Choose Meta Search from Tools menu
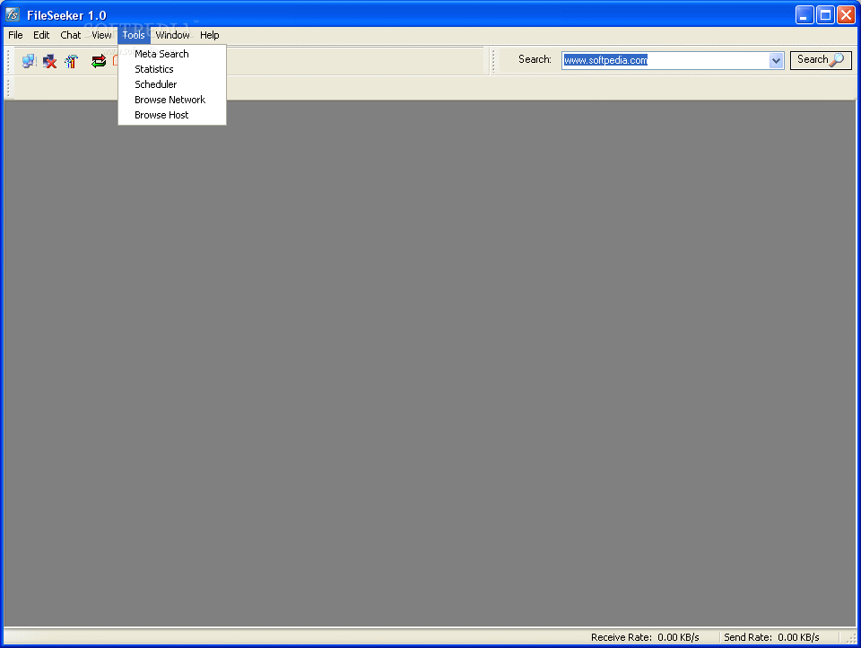 coord(172,54)
